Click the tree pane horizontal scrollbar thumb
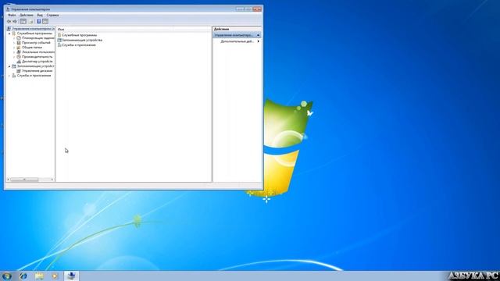Screen dimensions: 500x281 coord(24,180)
